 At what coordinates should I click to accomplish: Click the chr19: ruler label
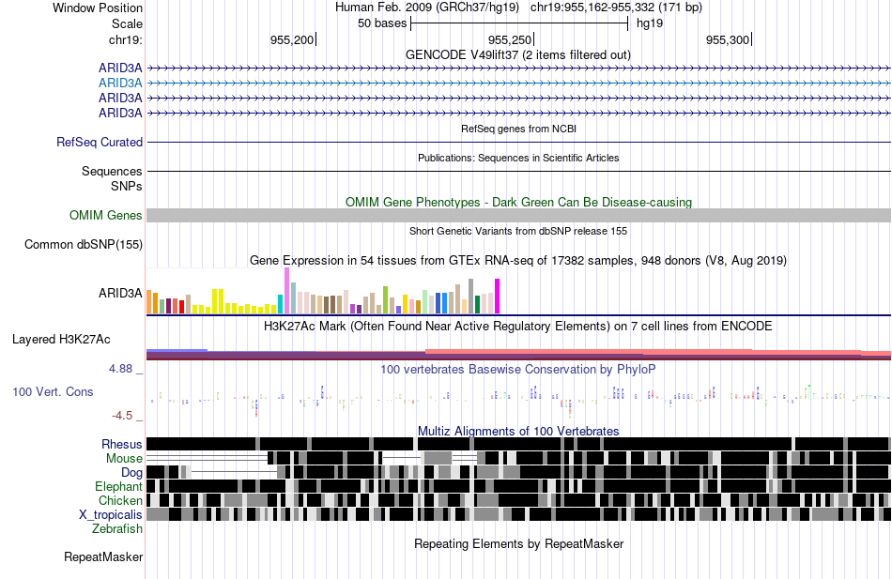pyautogui.click(x=125, y=39)
